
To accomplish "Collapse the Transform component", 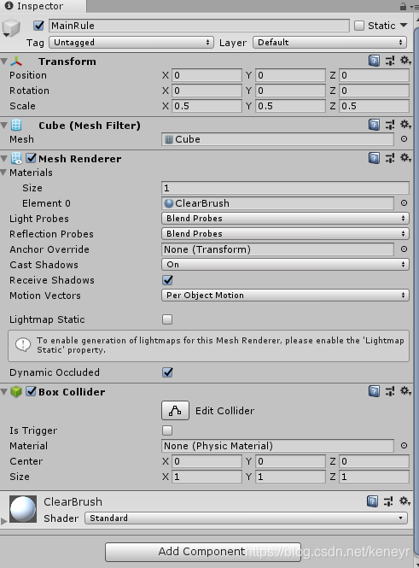I will pyautogui.click(x=4, y=61).
